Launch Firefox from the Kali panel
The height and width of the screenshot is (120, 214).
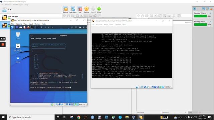point(28,27)
